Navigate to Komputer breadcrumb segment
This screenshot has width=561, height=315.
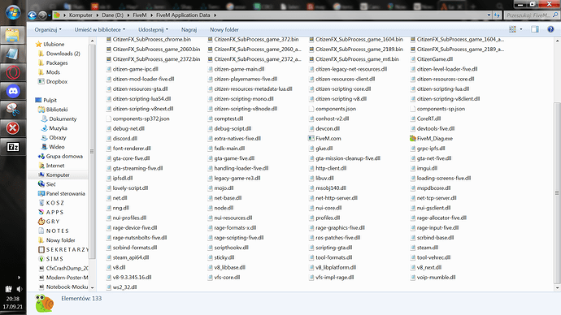(80, 15)
